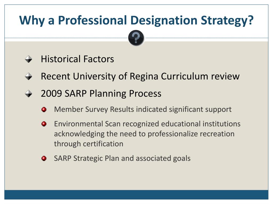Click the Historical Factors text line

77,59
